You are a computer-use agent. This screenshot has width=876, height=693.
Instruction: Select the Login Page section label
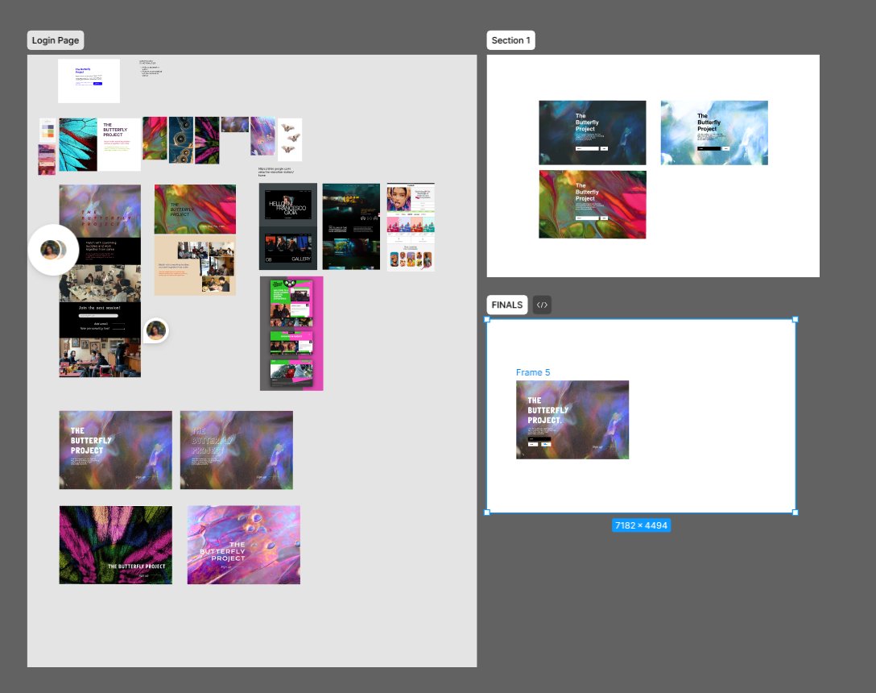(x=56, y=40)
